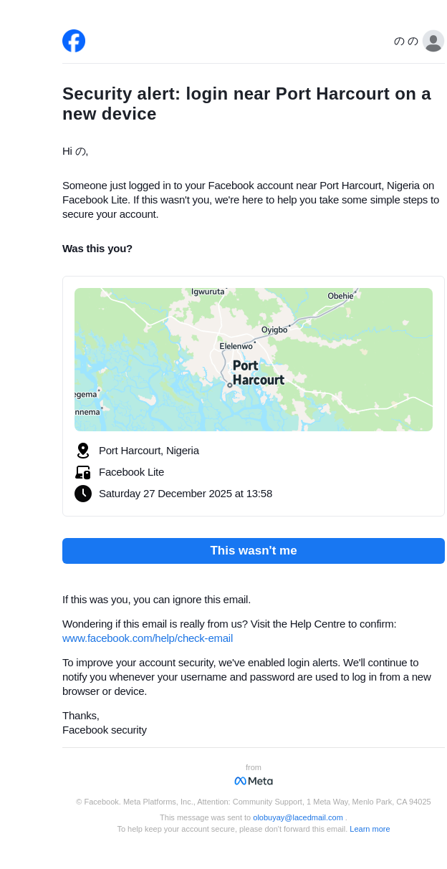Click the "Port Harcourt, Nigeria" location text

(149, 451)
